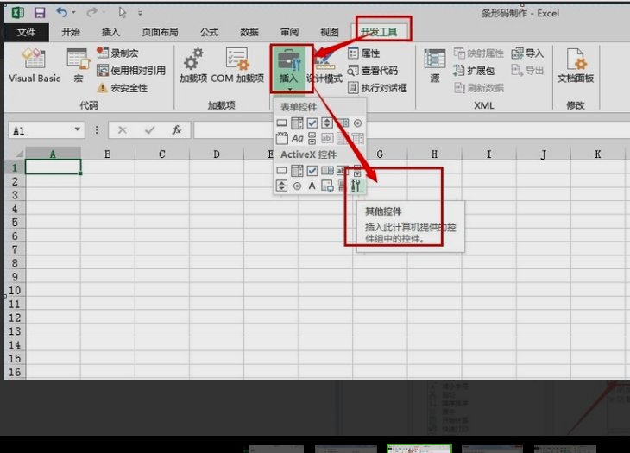Screen dimensions: 630x453
Task: Insert ActiveX label A control
Action: pos(312,186)
